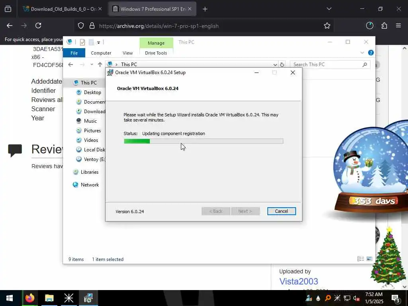408x306 pixels.
Task: Expand the Explorer ribbon chevron
Action: pyautogui.click(x=362, y=53)
